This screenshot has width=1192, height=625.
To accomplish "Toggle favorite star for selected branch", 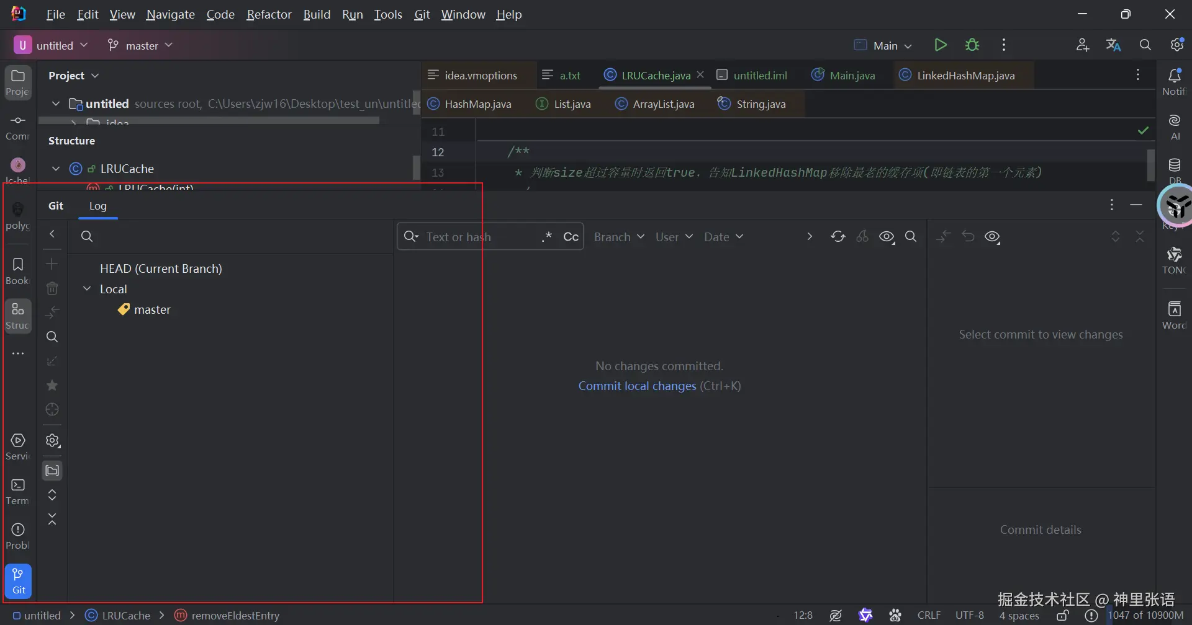I will (52, 385).
